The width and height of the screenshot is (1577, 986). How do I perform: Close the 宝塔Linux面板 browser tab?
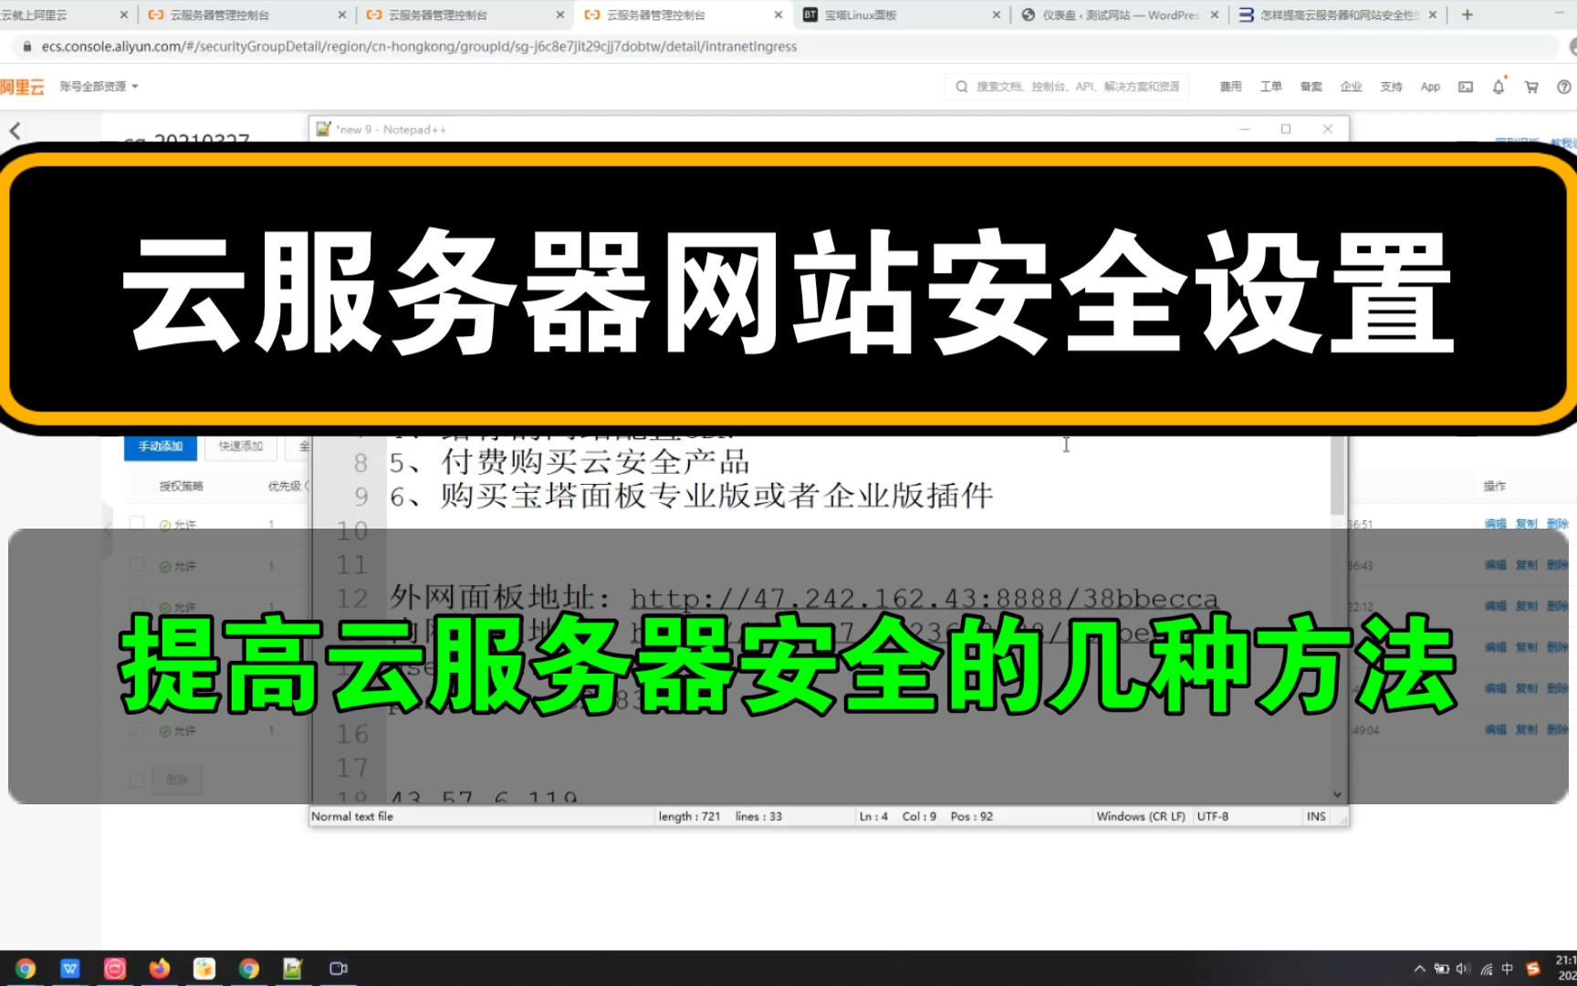click(997, 15)
